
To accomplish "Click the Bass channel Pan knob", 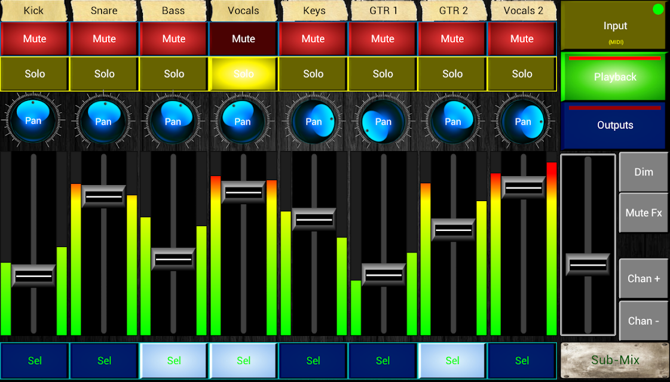I will coord(173,121).
